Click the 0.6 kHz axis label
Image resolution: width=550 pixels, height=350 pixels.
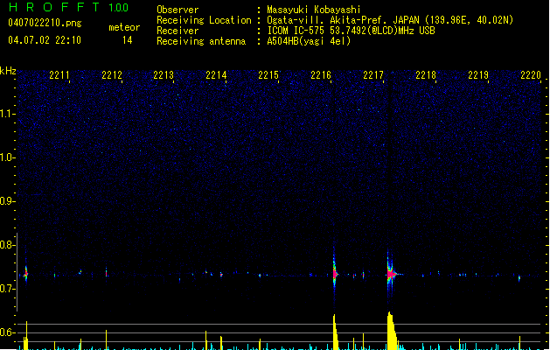(8, 332)
